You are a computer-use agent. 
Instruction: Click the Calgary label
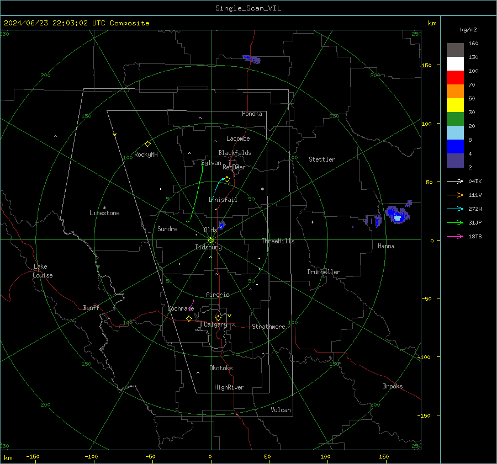click(x=215, y=324)
